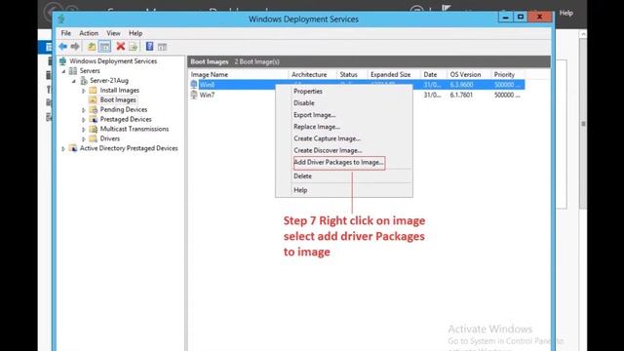Viewport: 624px width, 351px height.
Task: Click the Server Manager background window scrollbar
Action: tap(583, 124)
